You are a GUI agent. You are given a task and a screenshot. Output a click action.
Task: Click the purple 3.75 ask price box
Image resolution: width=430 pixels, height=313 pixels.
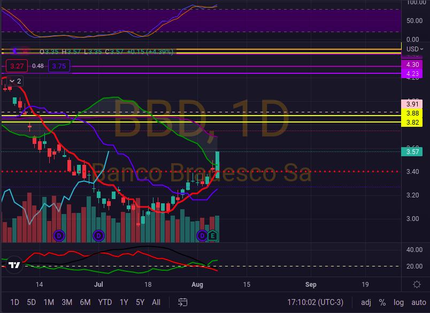[x=59, y=66]
